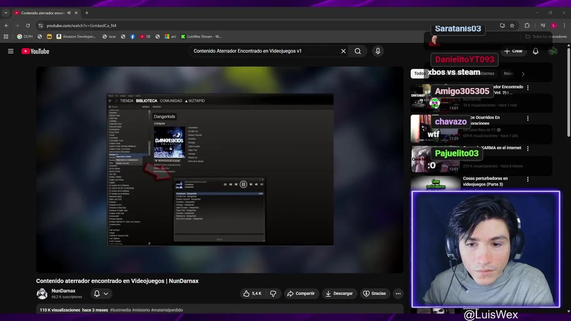Open the iscar bookmark
The height and width of the screenshot is (321, 571).
click(109, 37)
